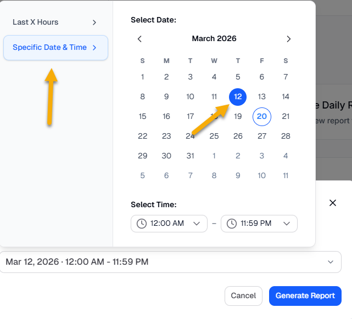
Task: Select the Last X Hours option
Action: [36, 22]
